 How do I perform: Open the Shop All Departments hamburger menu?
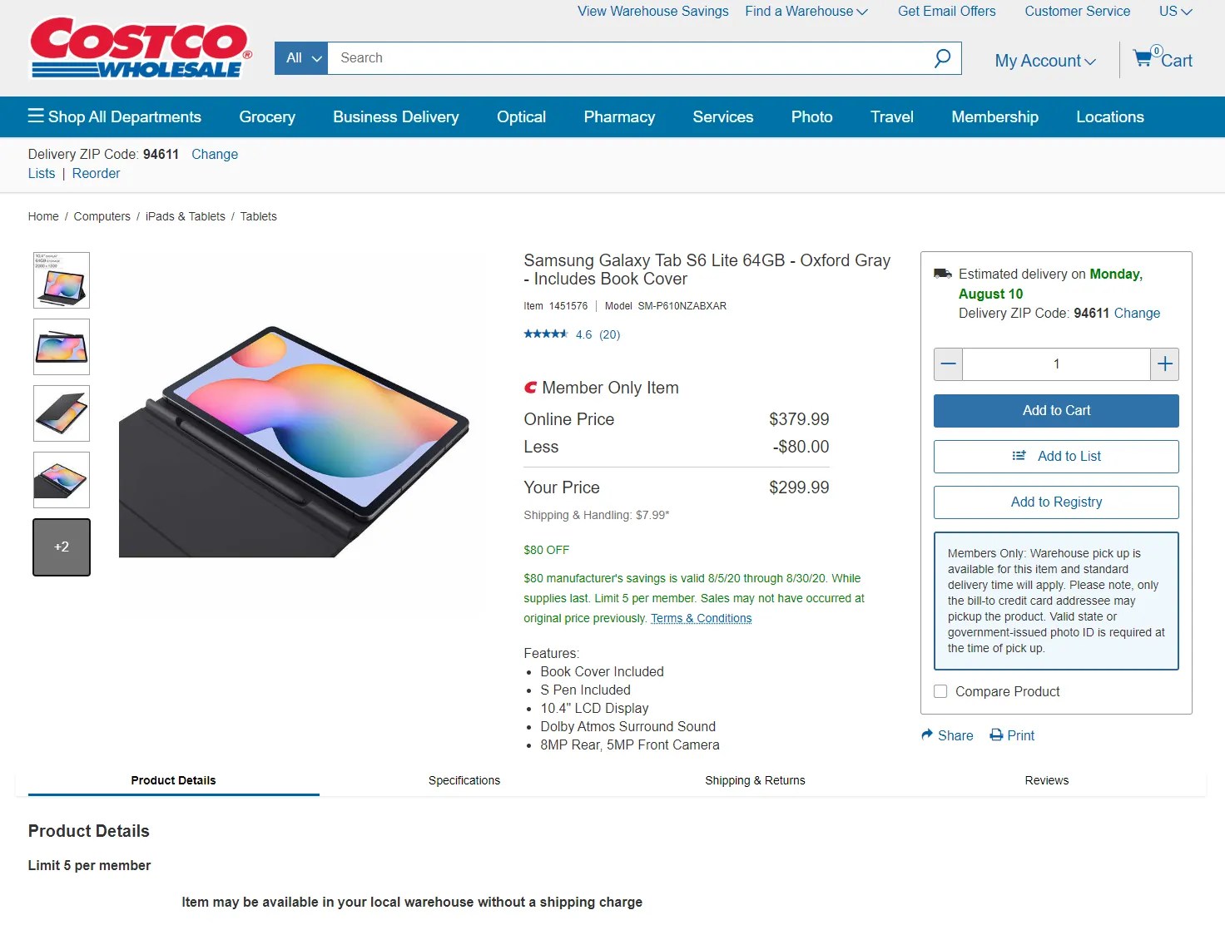pyautogui.click(x=37, y=116)
